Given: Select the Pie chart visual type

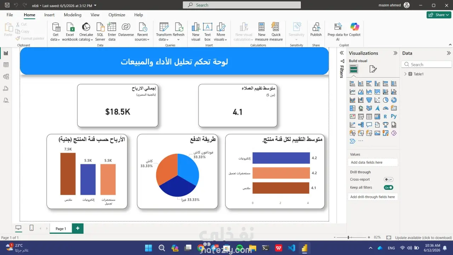Looking at the screenshot, I should [386, 100].
